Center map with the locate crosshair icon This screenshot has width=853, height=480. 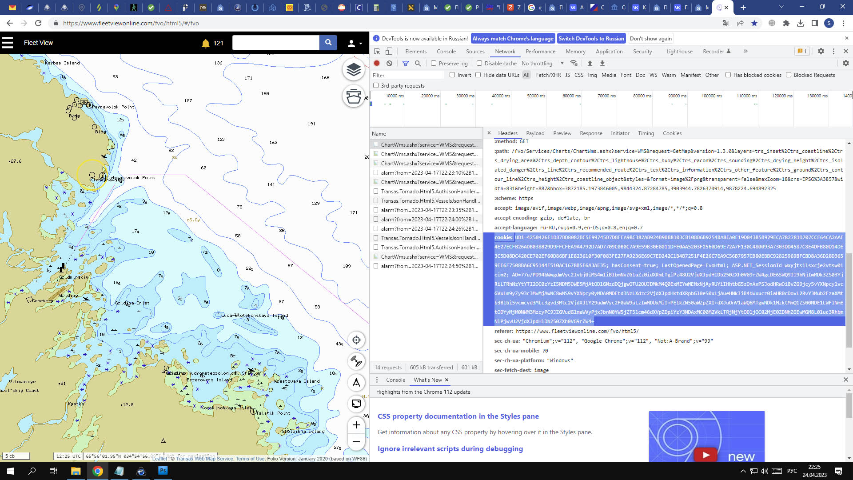coord(356,340)
